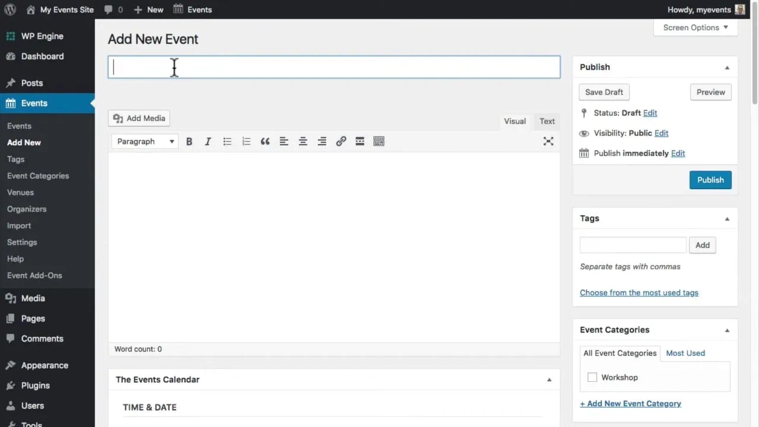Viewport: 759px width, 427px height.
Task: Open the Howdy, myevents user menu
Action: (706, 9)
